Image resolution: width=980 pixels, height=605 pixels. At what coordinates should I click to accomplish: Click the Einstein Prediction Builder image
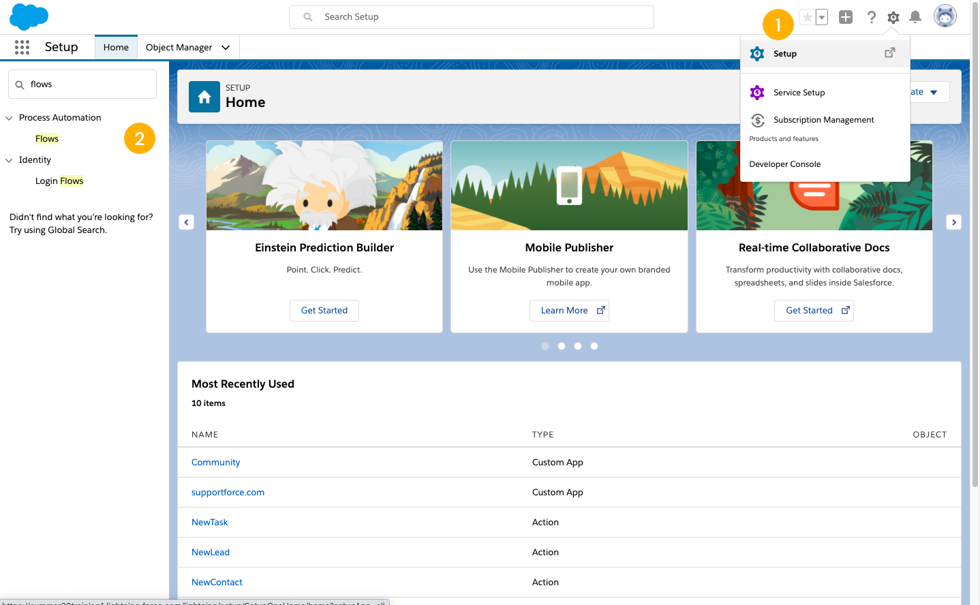(324, 185)
